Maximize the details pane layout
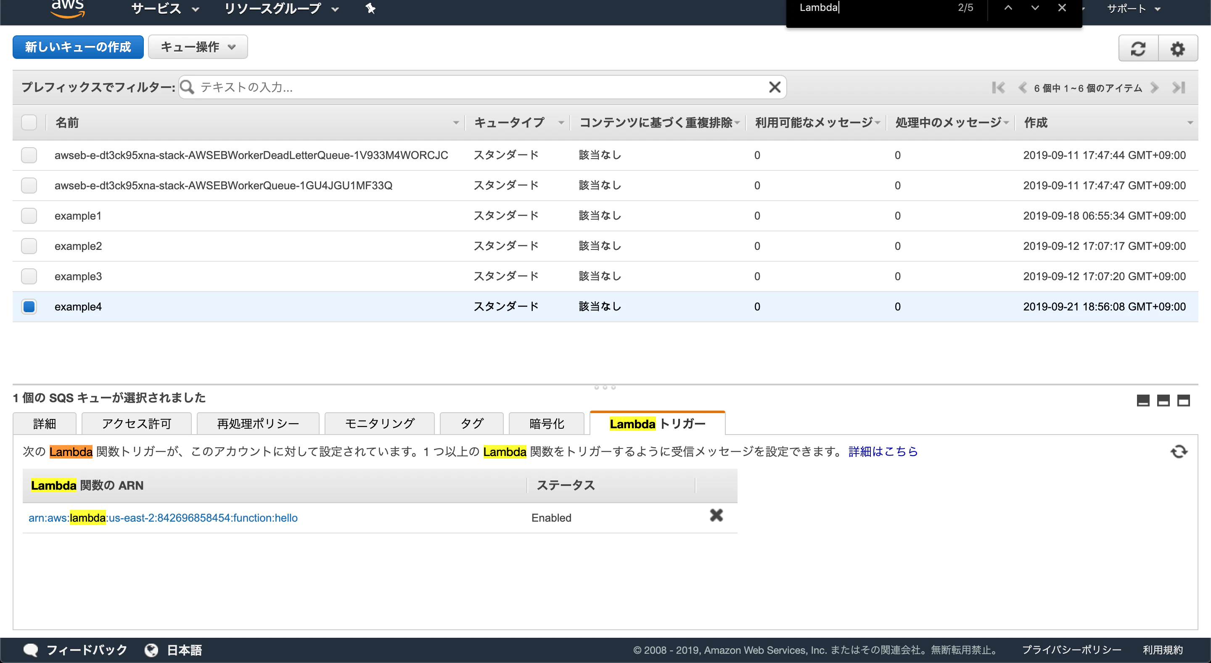1211x663 pixels. (1183, 400)
